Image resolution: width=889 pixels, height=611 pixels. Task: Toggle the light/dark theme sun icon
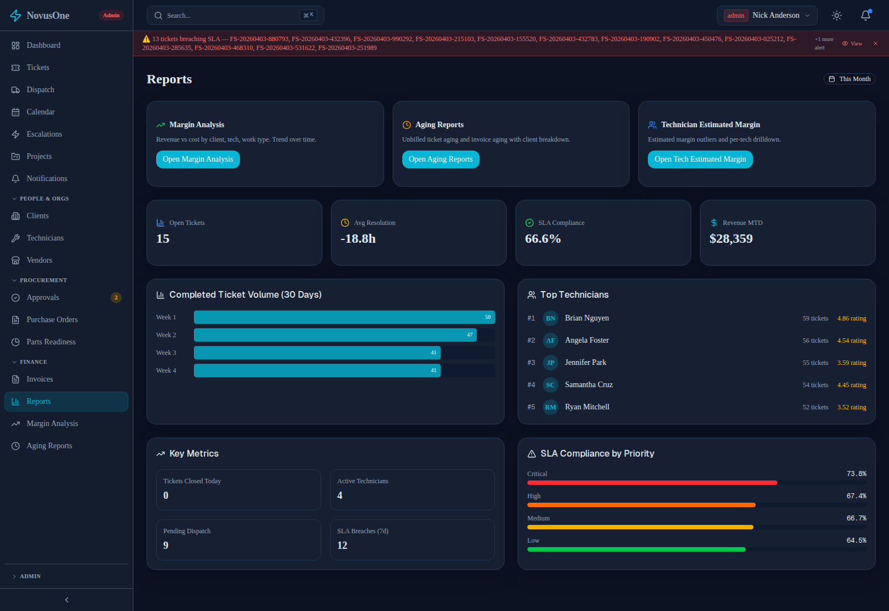(x=837, y=16)
